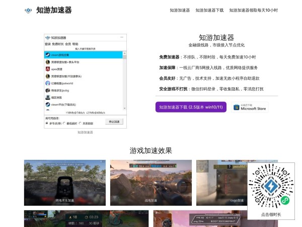
Task: Click the 英雄联盟台服(不加速拳头) icon in the app list
Action: click(x=48, y=76)
